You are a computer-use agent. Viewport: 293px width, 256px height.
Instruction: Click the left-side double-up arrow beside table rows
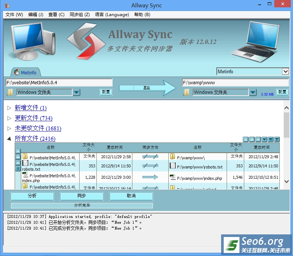pos(18,157)
